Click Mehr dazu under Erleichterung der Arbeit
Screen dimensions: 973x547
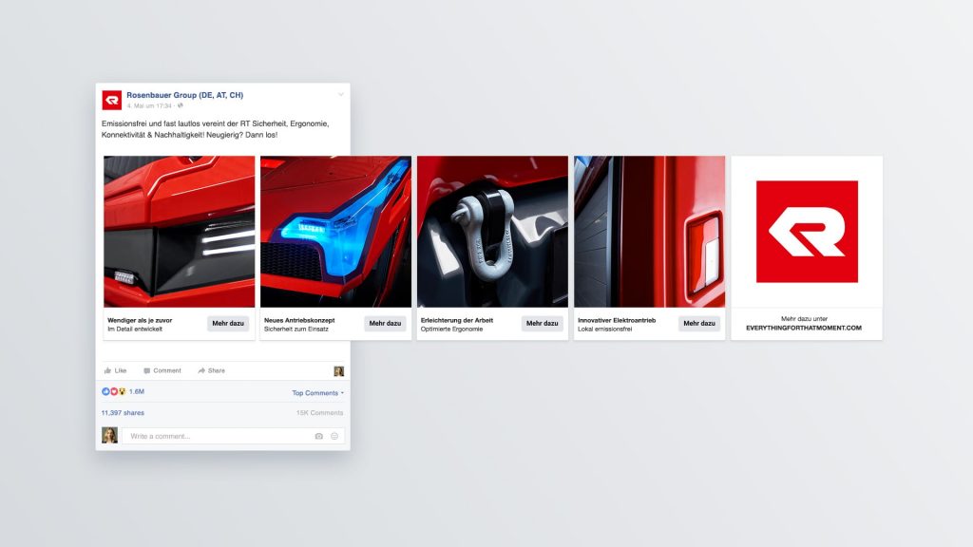click(542, 323)
